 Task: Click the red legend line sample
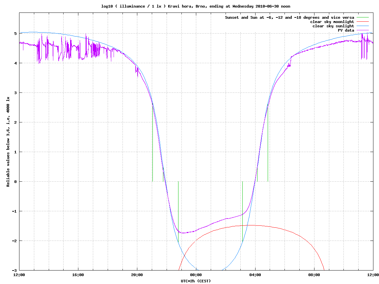pos(363,22)
